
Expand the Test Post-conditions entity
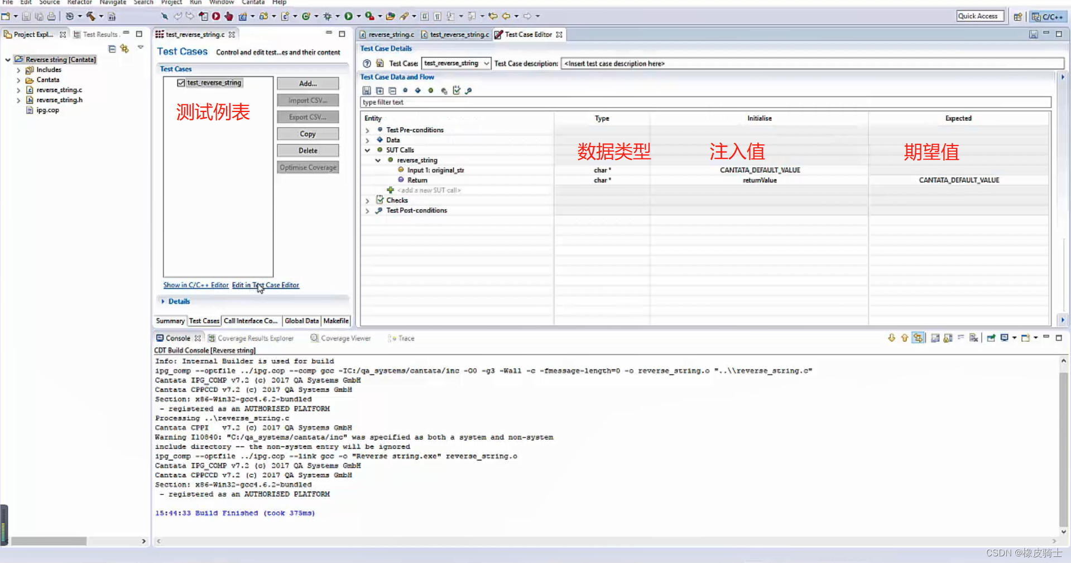click(367, 211)
